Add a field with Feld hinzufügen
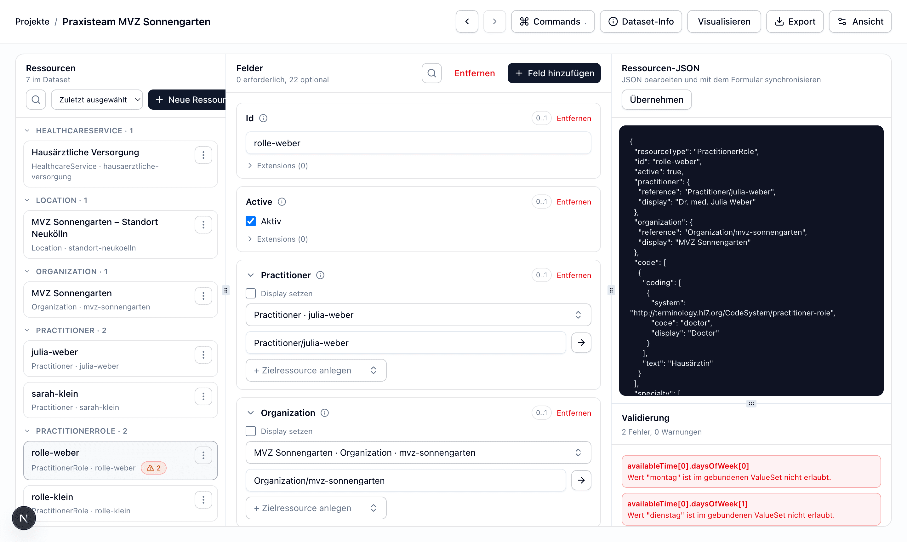 [x=554, y=73]
